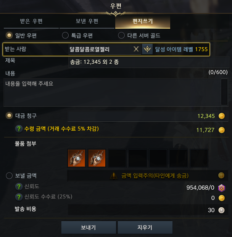
Task: Click the first attached accessory item
Action: click(x=76, y=158)
